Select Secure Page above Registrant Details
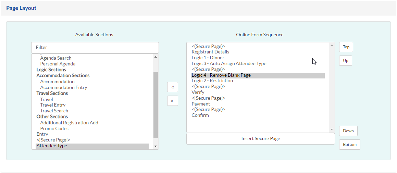397x173 pixels. tap(208, 46)
